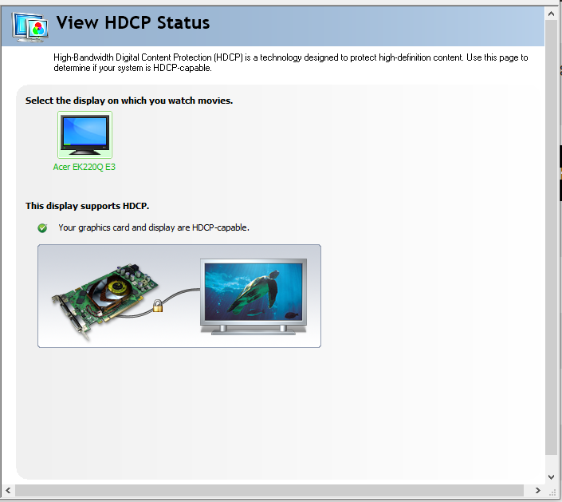This screenshot has width=562, height=502.
Task: Click the padlock icon on the cable
Action: [x=158, y=306]
